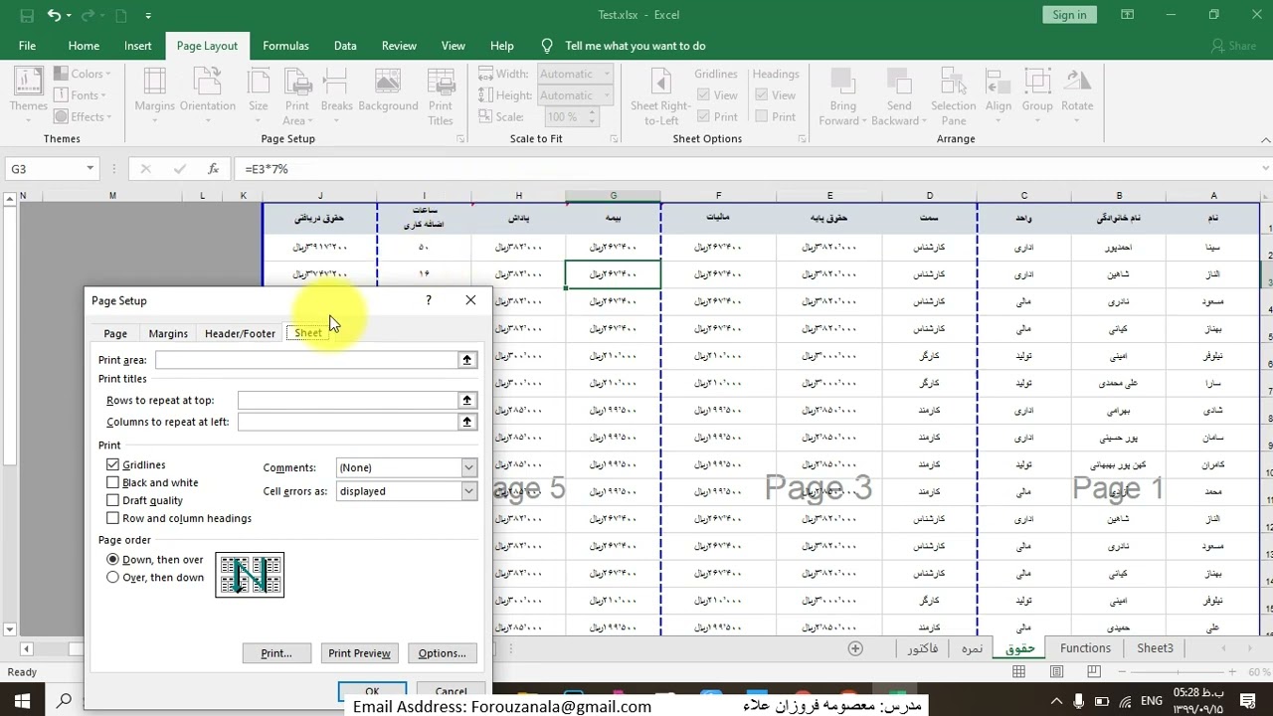Collapse Rows to repeat range selector
The height and width of the screenshot is (716, 1273).
click(466, 400)
